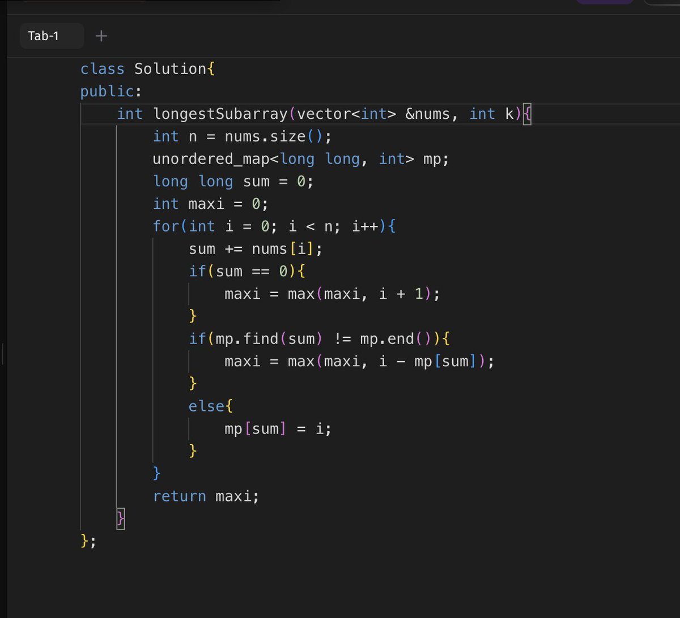Screen dimensions: 680x618
Task: Place cursor on 'return maxi;' line
Action: (206, 496)
